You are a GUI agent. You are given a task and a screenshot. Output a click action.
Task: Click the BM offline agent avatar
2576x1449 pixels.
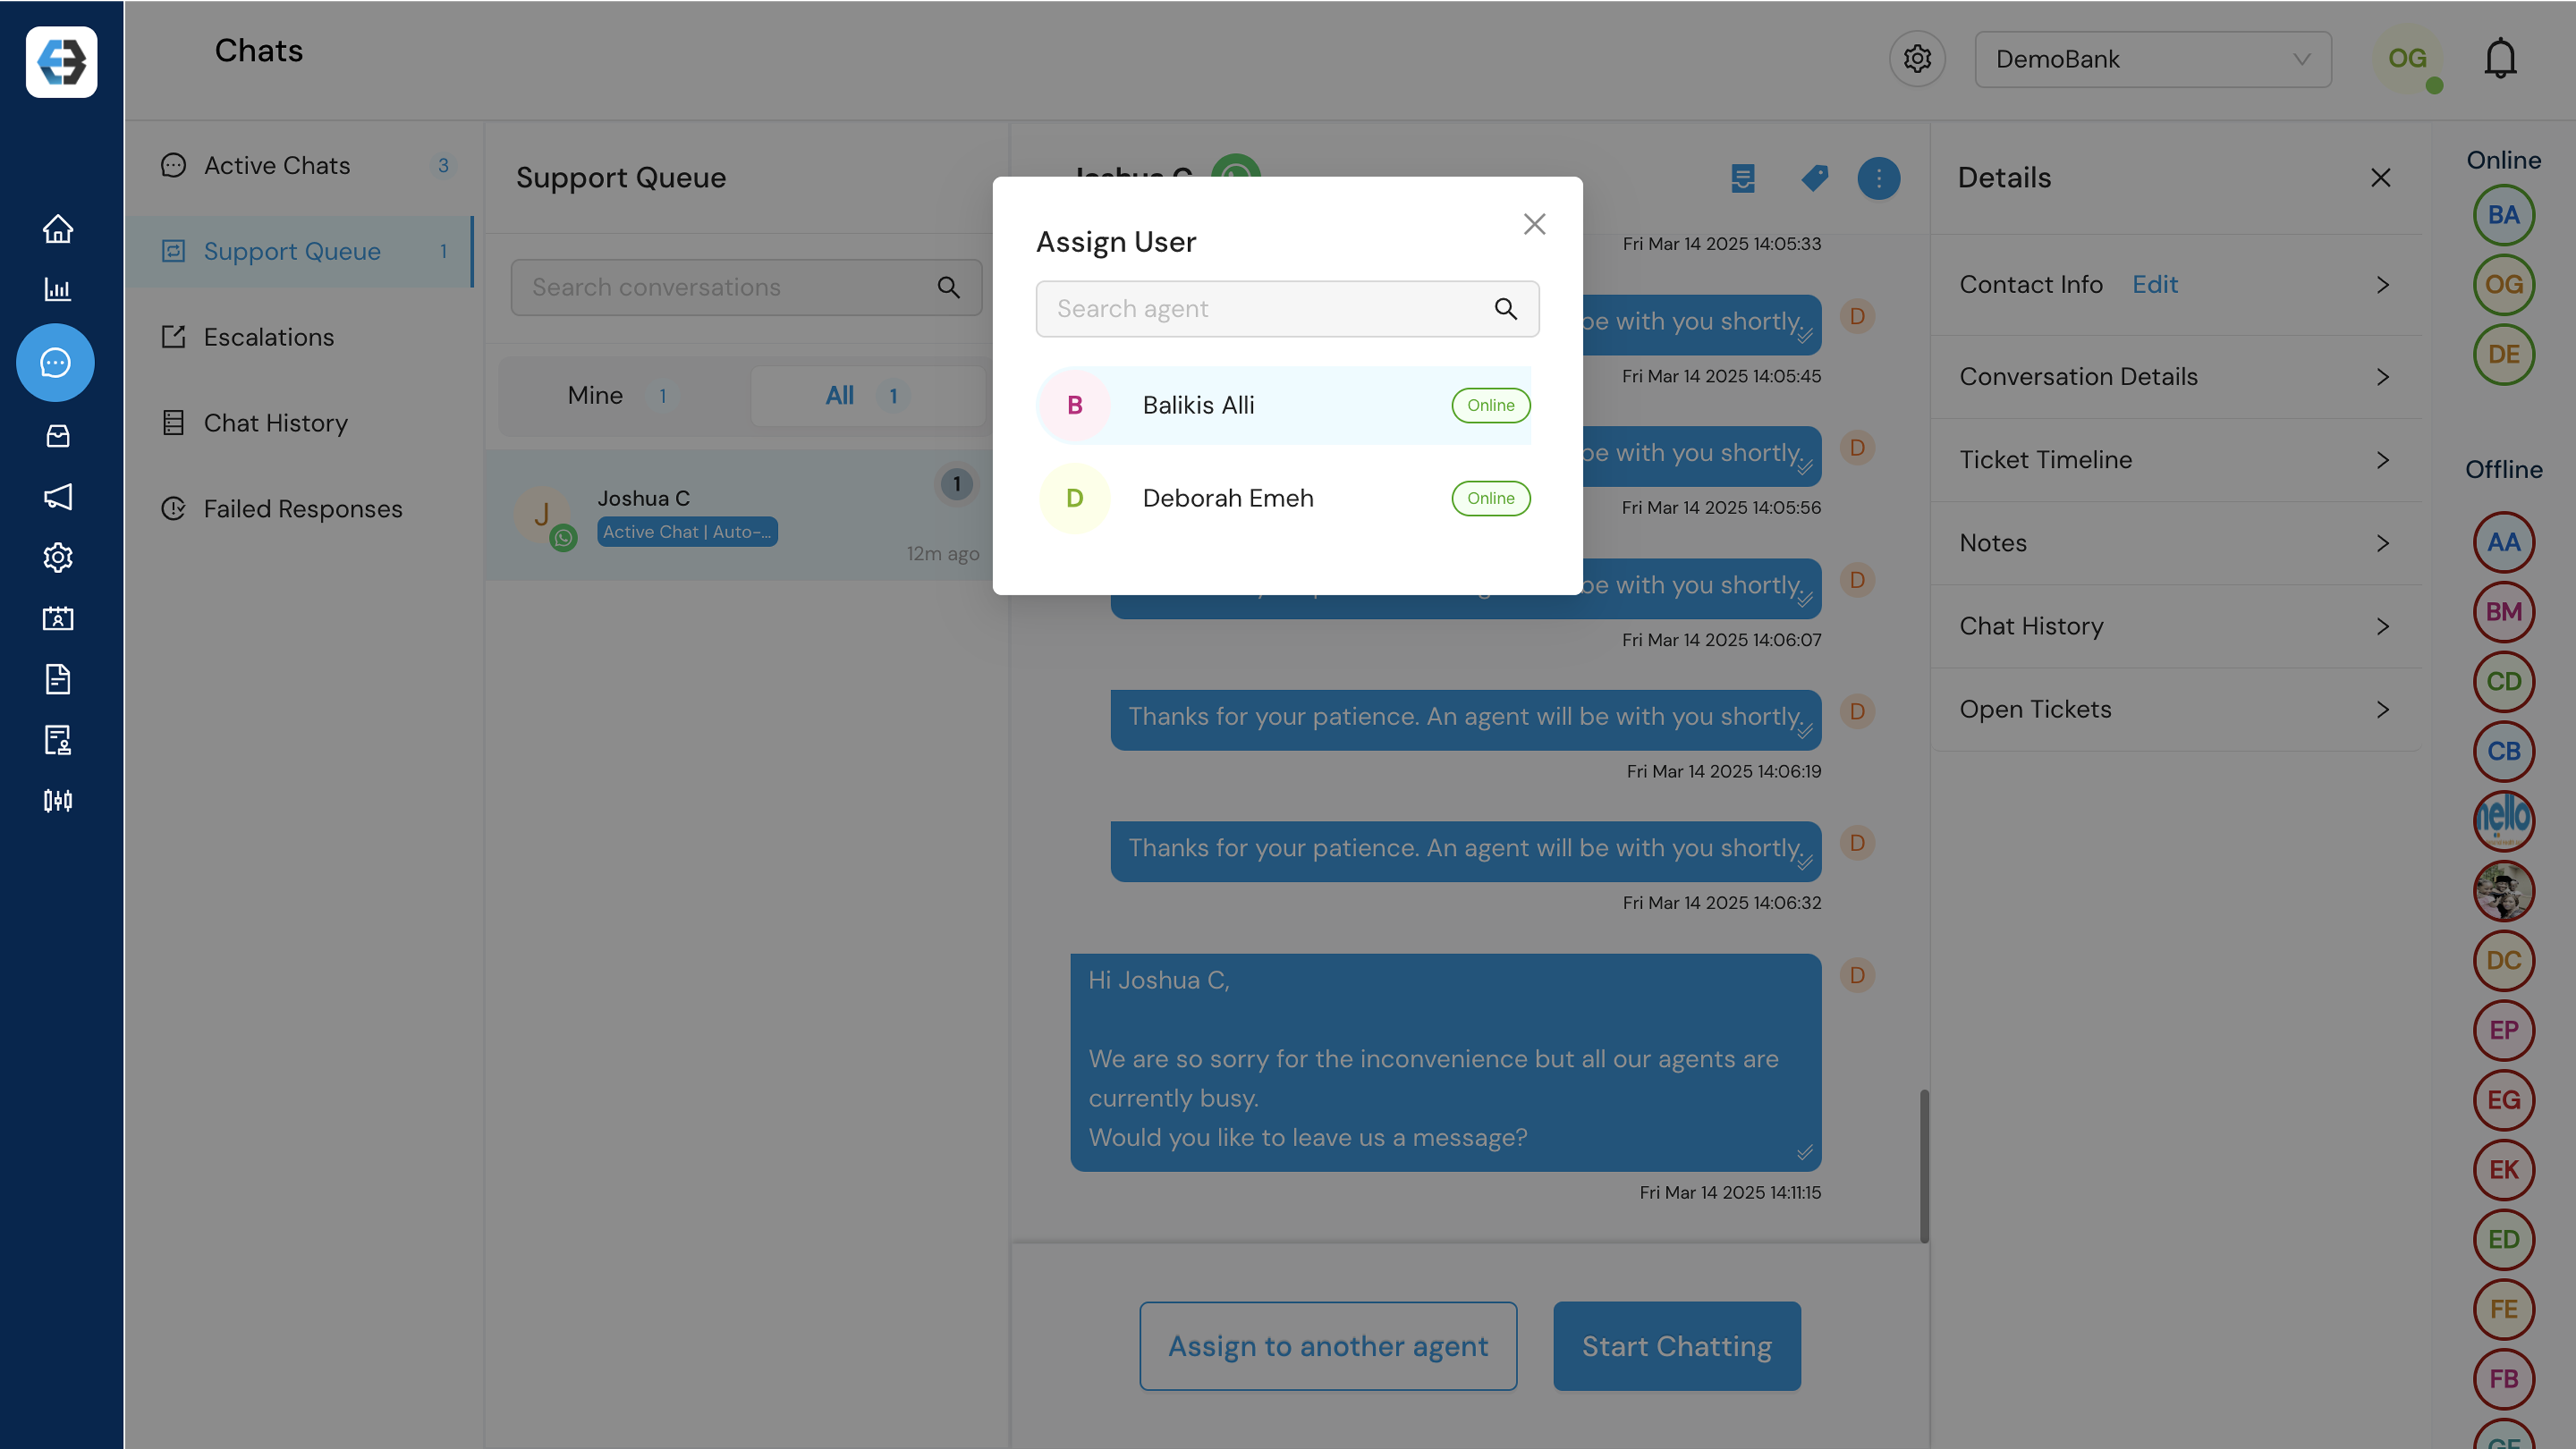[x=2503, y=612]
